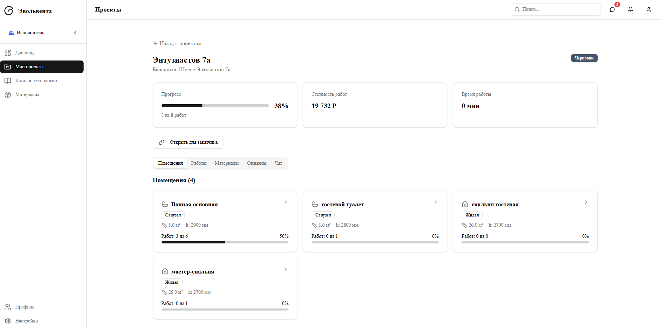Click the Поиск search field
Viewport: 662px width, 327px height.
556,9
